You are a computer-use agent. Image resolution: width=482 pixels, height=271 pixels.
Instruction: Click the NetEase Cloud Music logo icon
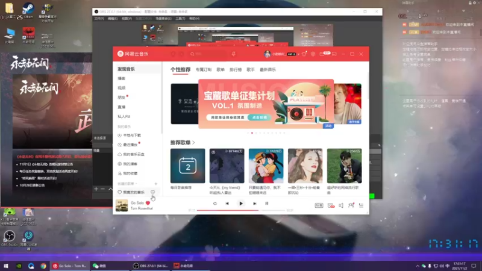coord(120,54)
